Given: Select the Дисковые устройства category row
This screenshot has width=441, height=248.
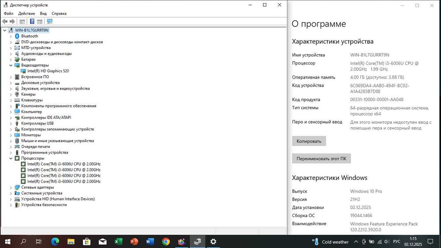Looking at the screenshot, I should (x=40, y=83).
